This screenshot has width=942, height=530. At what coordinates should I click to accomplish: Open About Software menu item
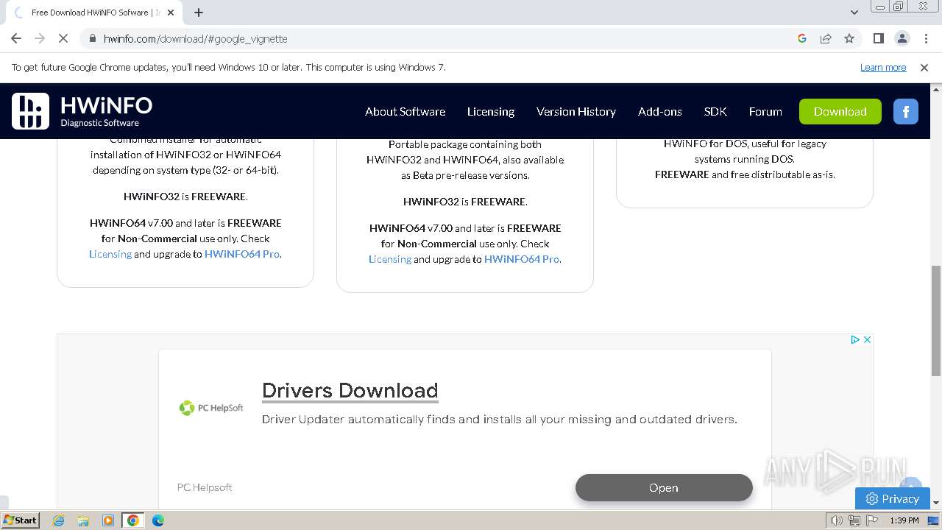[405, 111]
